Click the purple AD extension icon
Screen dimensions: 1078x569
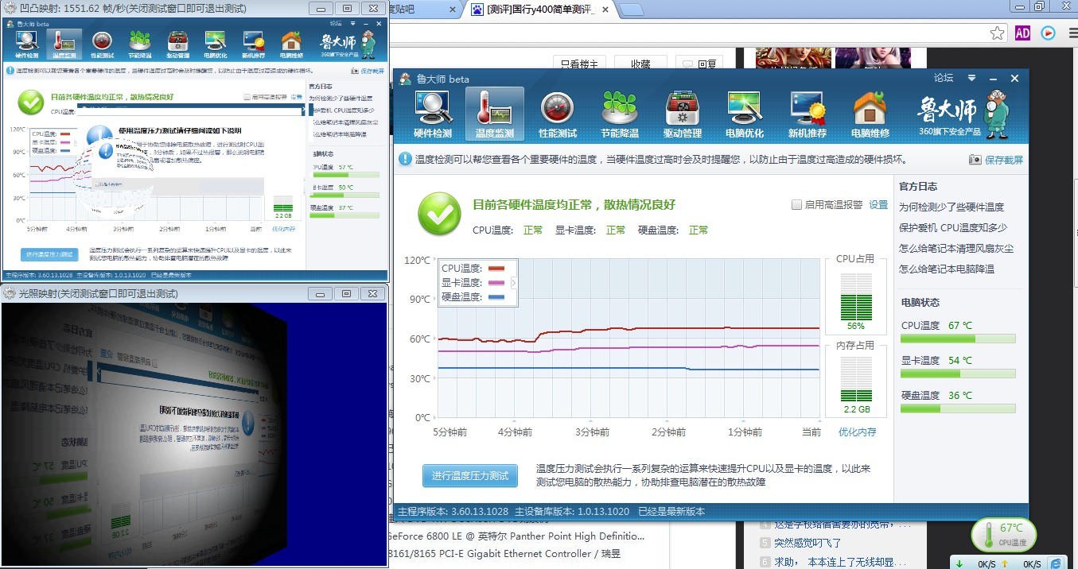point(1023,33)
